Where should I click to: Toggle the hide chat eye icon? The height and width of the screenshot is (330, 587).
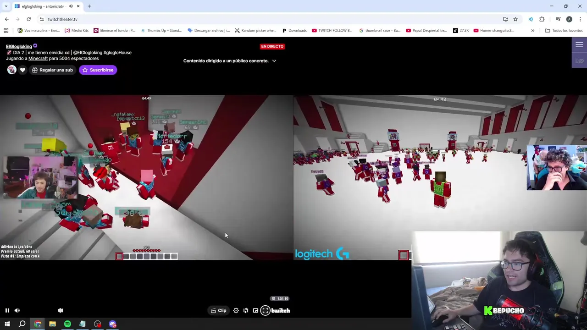pos(580,60)
